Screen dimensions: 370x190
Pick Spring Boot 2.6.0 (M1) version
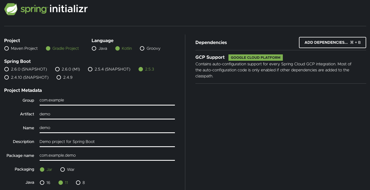pos(67,69)
